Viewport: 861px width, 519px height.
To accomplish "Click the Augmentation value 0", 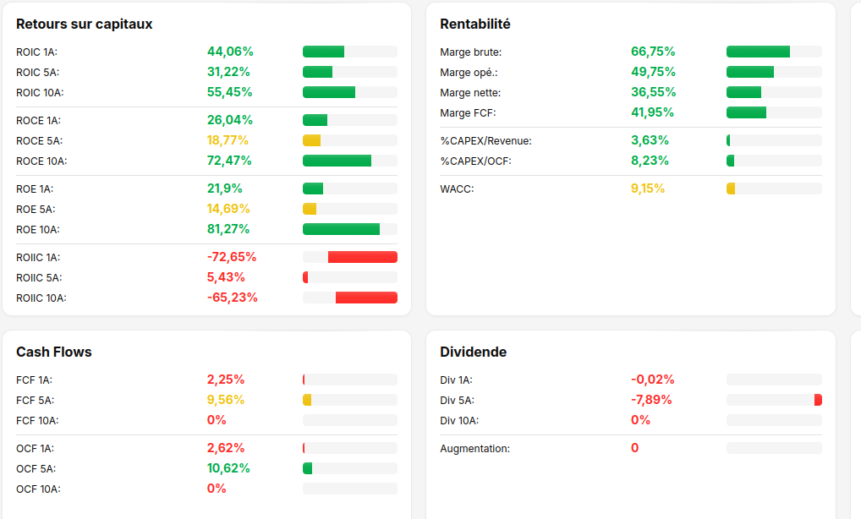I will click(x=635, y=448).
